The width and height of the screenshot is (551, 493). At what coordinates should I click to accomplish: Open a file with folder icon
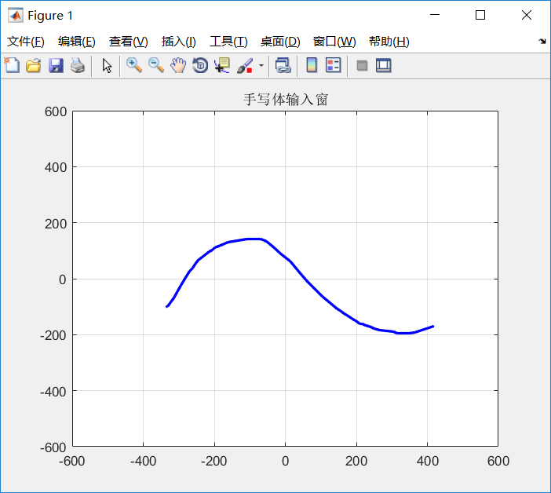pos(34,65)
